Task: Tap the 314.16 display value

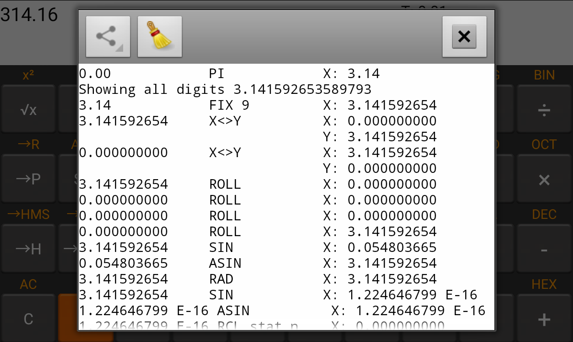Action: click(29, 15)
